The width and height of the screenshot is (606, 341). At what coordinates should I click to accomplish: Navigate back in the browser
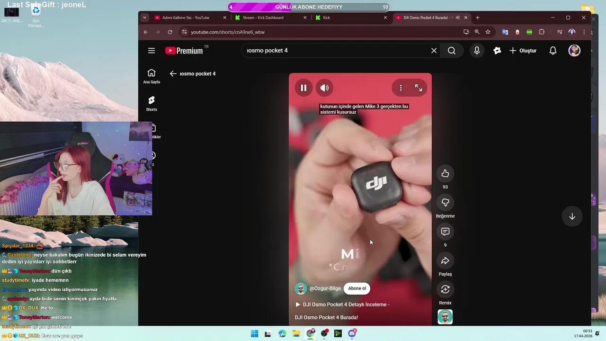(146, 32)
